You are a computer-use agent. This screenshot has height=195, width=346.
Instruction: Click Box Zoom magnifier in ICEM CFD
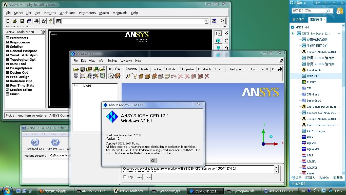pyautogui.click(x=82, y=76)
